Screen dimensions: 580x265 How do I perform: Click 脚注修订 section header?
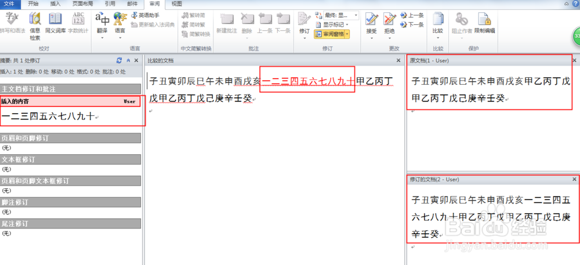(x=70, y=202)
